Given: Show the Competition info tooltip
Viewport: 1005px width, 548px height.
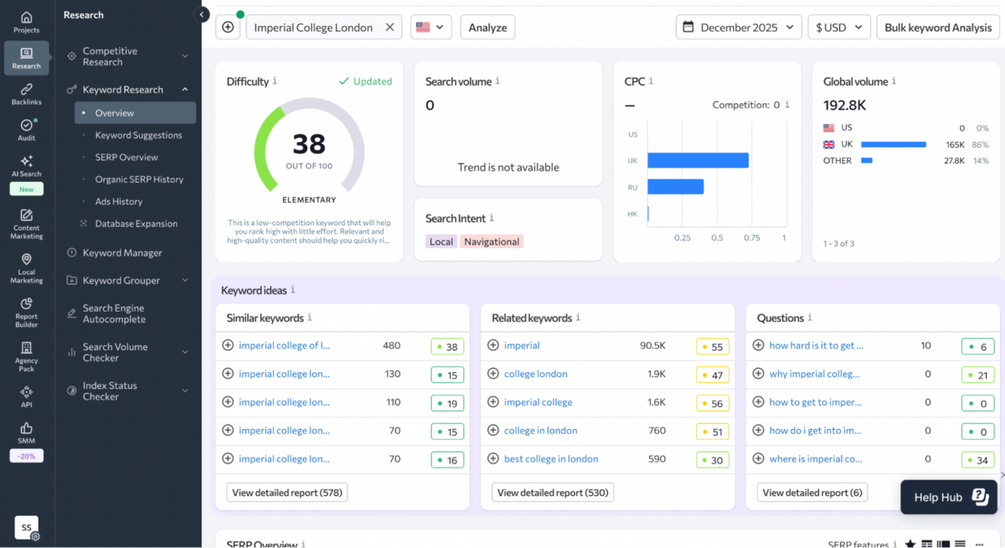Looking at the screenshot, I should (x=787, y=105).
